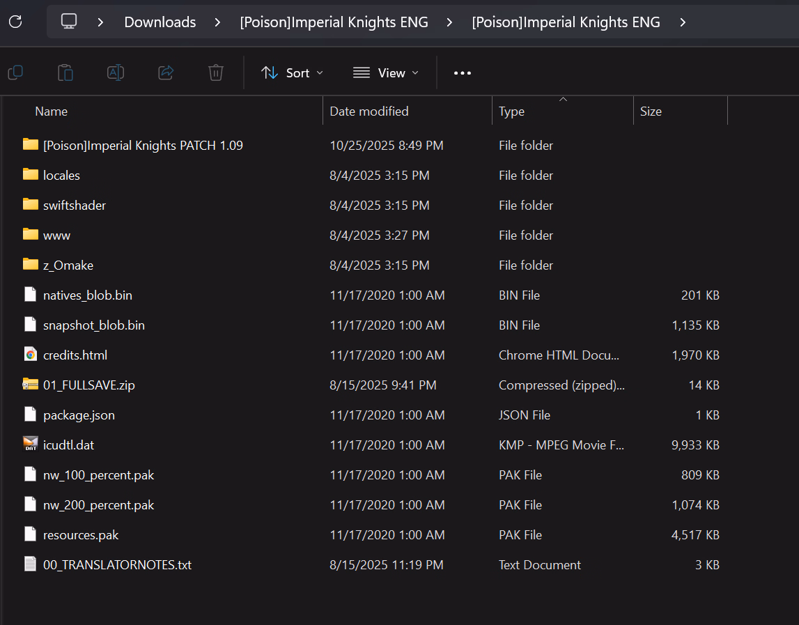Open the See more ellipsis menu
This screenshot has width=799, height=625.
click(463, 73)
